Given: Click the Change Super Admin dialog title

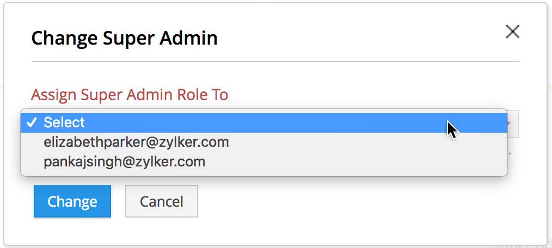Looking at the screenshot, I should tap(124, 38).
